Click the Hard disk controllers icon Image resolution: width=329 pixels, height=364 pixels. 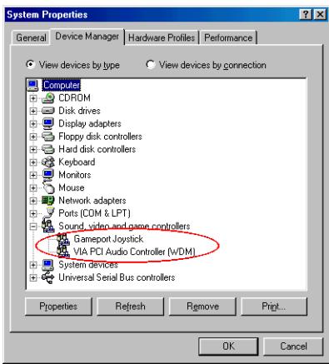pyautogui.click(x=47, y=149)
